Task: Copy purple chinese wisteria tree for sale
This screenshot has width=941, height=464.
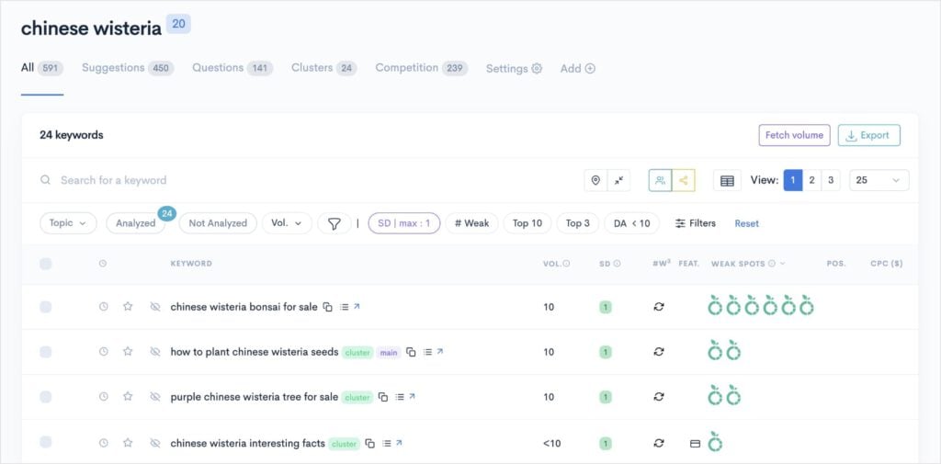Action: coord(383,397)
